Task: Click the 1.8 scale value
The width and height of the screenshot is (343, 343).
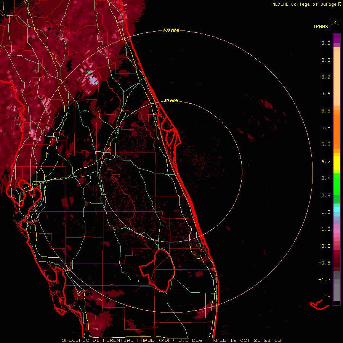Action: tap(326, 212)
